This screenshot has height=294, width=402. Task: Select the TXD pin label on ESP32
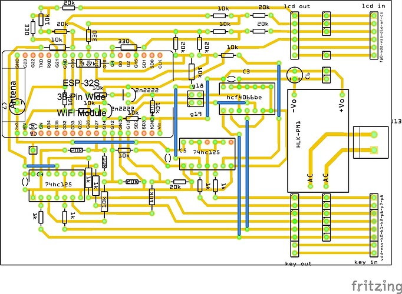tap(41, 64)
